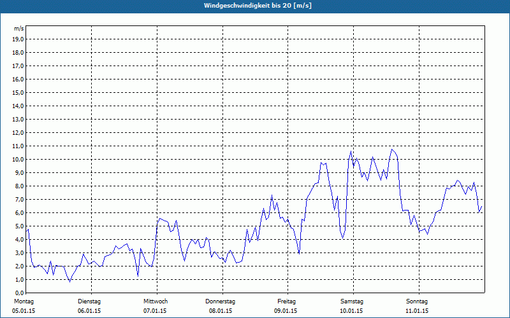
Task: Click the 'Mittwoch' day label
Action: tap(156, 301)
